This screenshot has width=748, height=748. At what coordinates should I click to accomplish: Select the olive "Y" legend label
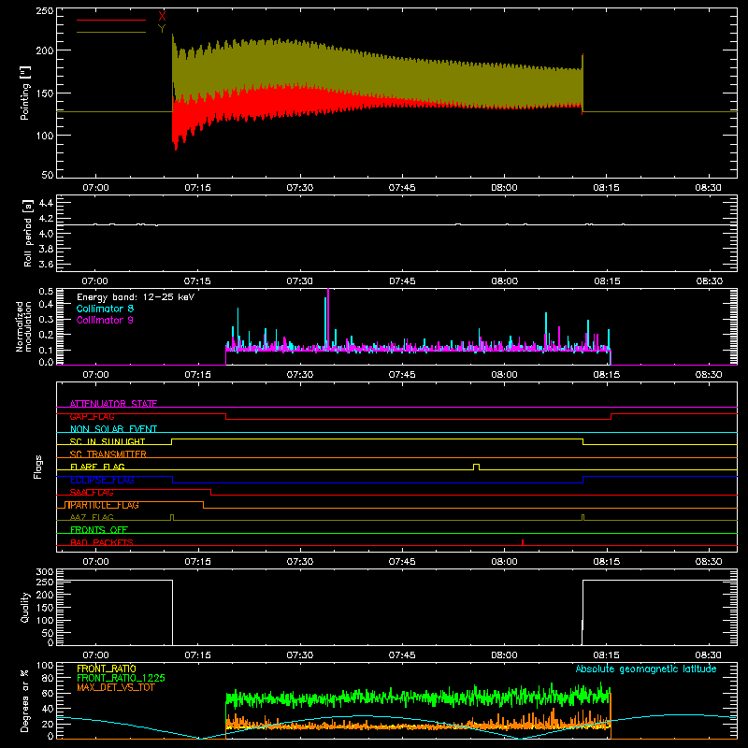(x=162, y=29)
